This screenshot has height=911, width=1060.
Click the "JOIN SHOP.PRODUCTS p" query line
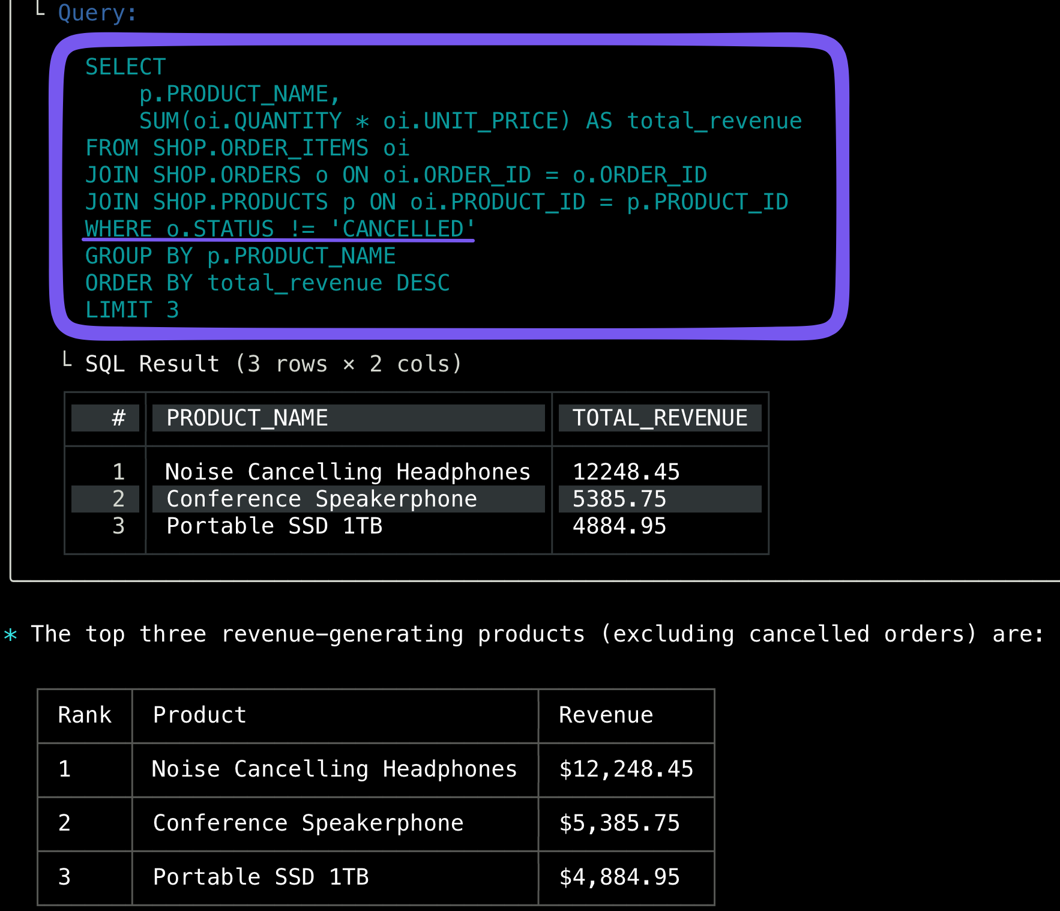[x=437, y=202]
